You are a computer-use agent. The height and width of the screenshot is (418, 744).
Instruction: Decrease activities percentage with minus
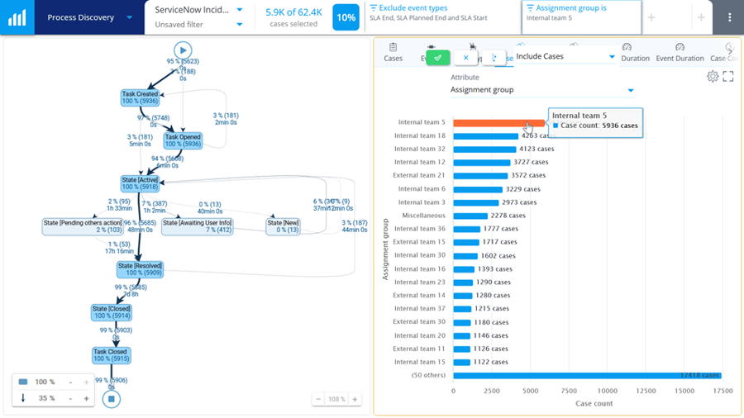71,382
